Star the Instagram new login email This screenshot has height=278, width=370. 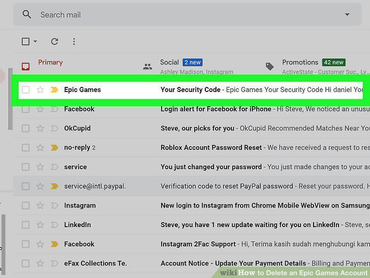[40, 205]
